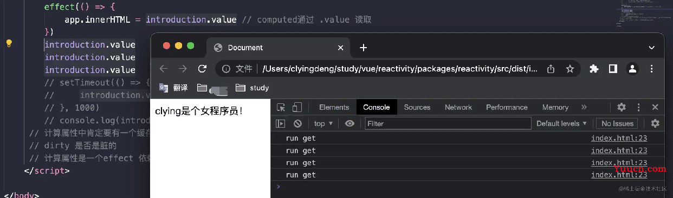Switch to the Console panel

(x=377, y=107)
